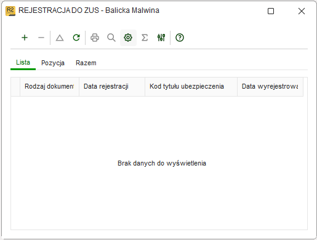Screen dimensions: 317x240
Task: Switch to the Pozycja tab
Action: pyautogui.click(x=53, y=63)
